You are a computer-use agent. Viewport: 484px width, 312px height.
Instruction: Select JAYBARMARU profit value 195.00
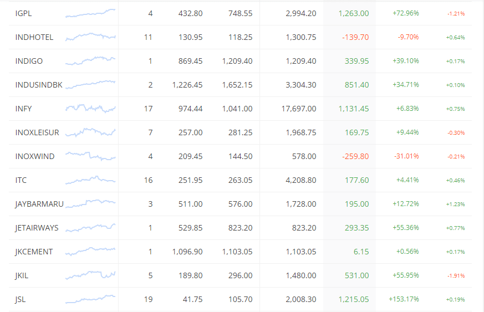[x=357, y=204]
